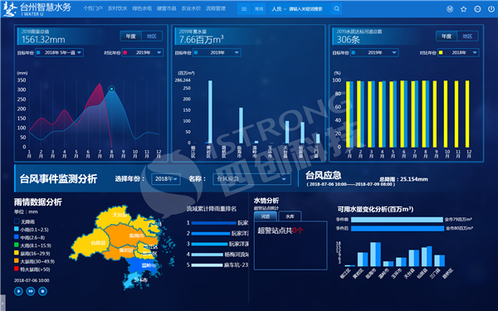The width and height of the screenshot is (498, 311).
Task: Click the search magnifier icon
Action: (x=337, y=9)
